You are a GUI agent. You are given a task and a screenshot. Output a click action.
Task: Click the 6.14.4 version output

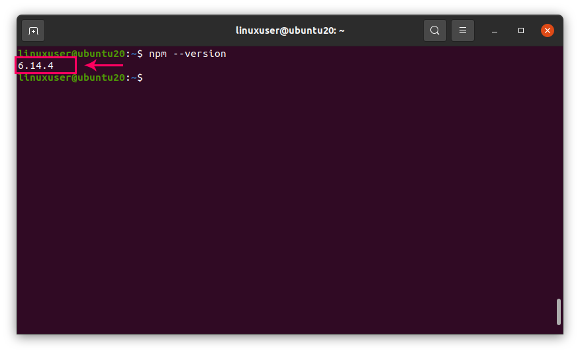pos(36,66)
